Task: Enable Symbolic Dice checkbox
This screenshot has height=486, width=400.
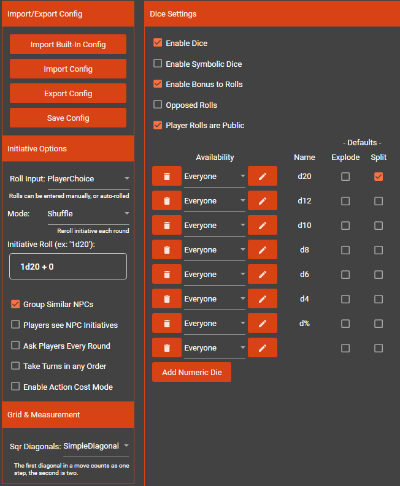Action: click(x=158, y=64)
